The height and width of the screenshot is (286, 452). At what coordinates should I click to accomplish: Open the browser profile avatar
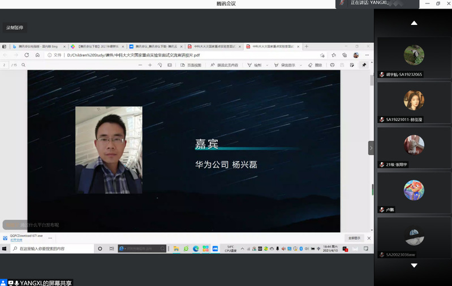tap(356, 55)
